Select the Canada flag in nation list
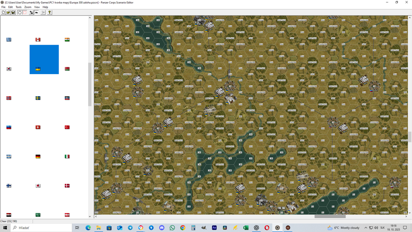The image size is (412, 232). (x=38, y=40)
